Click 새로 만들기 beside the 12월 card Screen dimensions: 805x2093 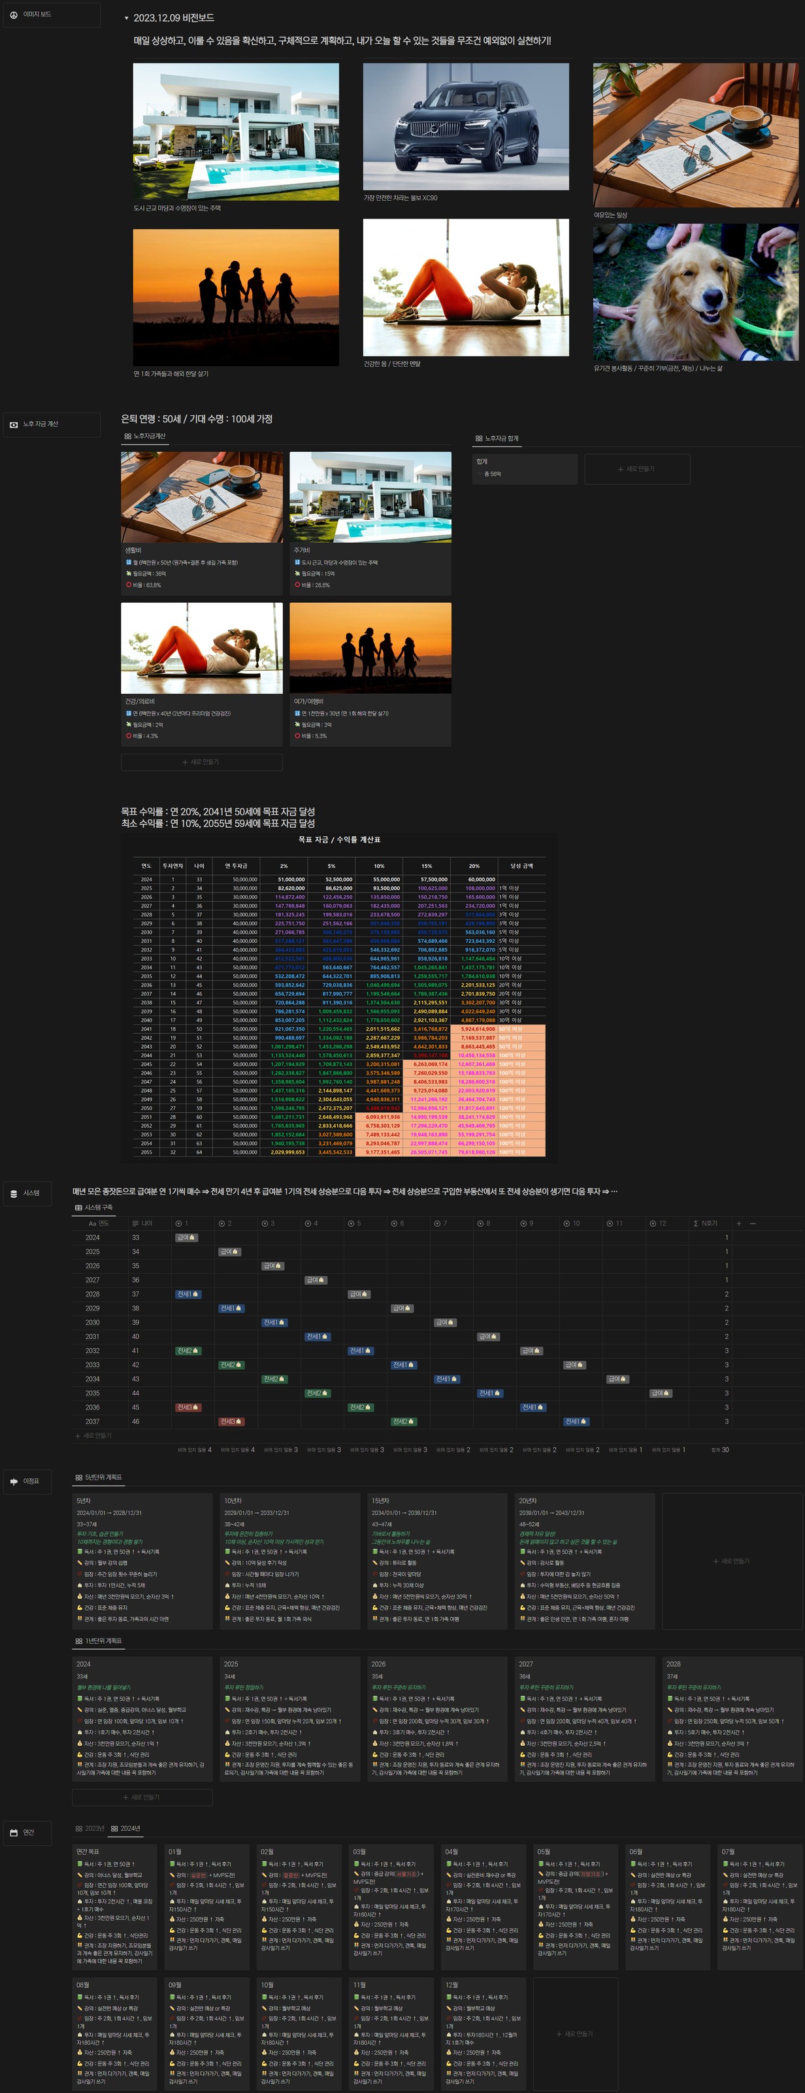[x=575, y=2033]
